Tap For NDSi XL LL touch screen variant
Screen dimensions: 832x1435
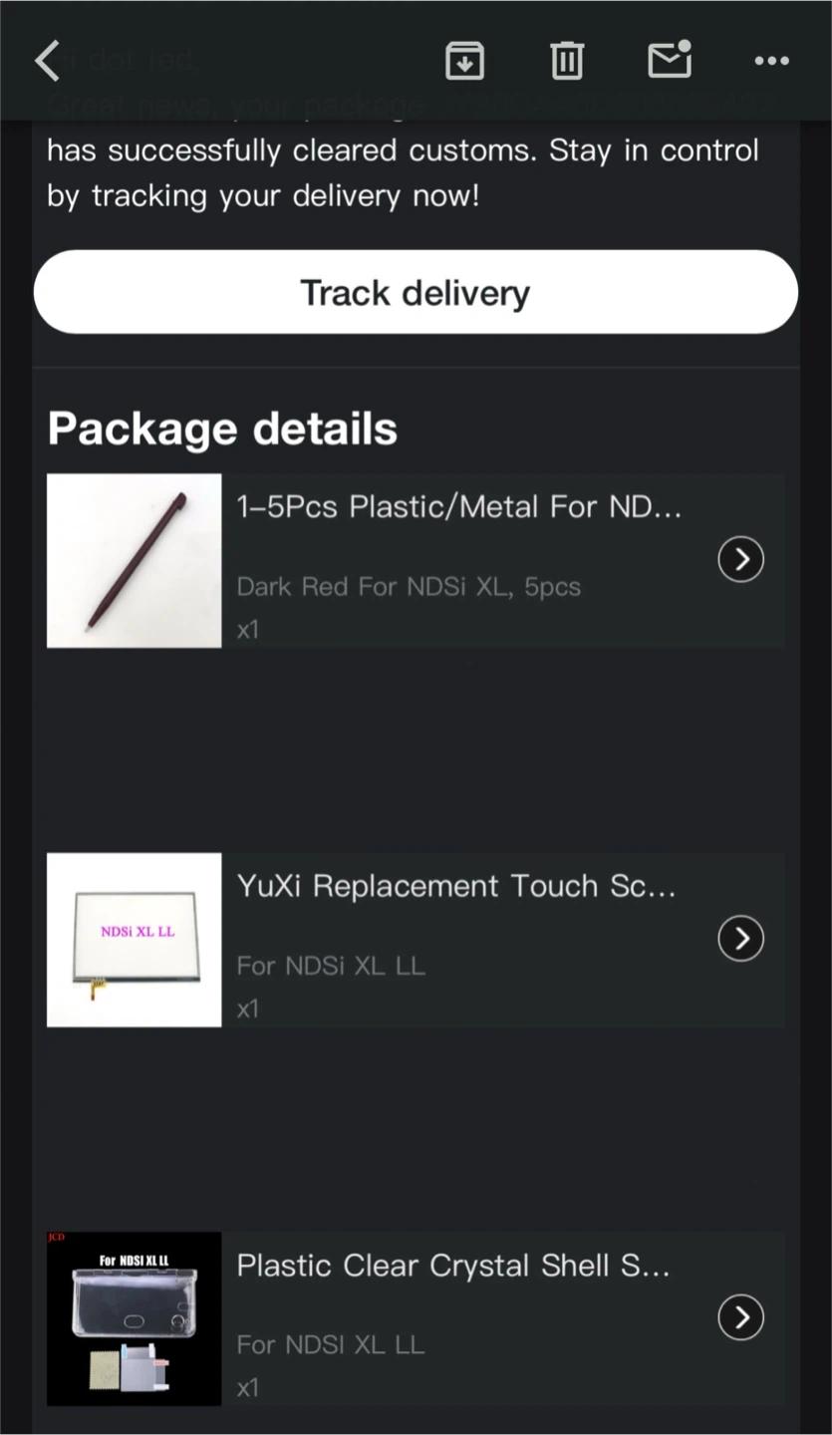(331, 965)
